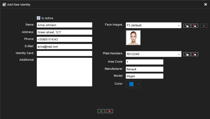Click the Name field with Anna Johnson

(x=64, y=25)
